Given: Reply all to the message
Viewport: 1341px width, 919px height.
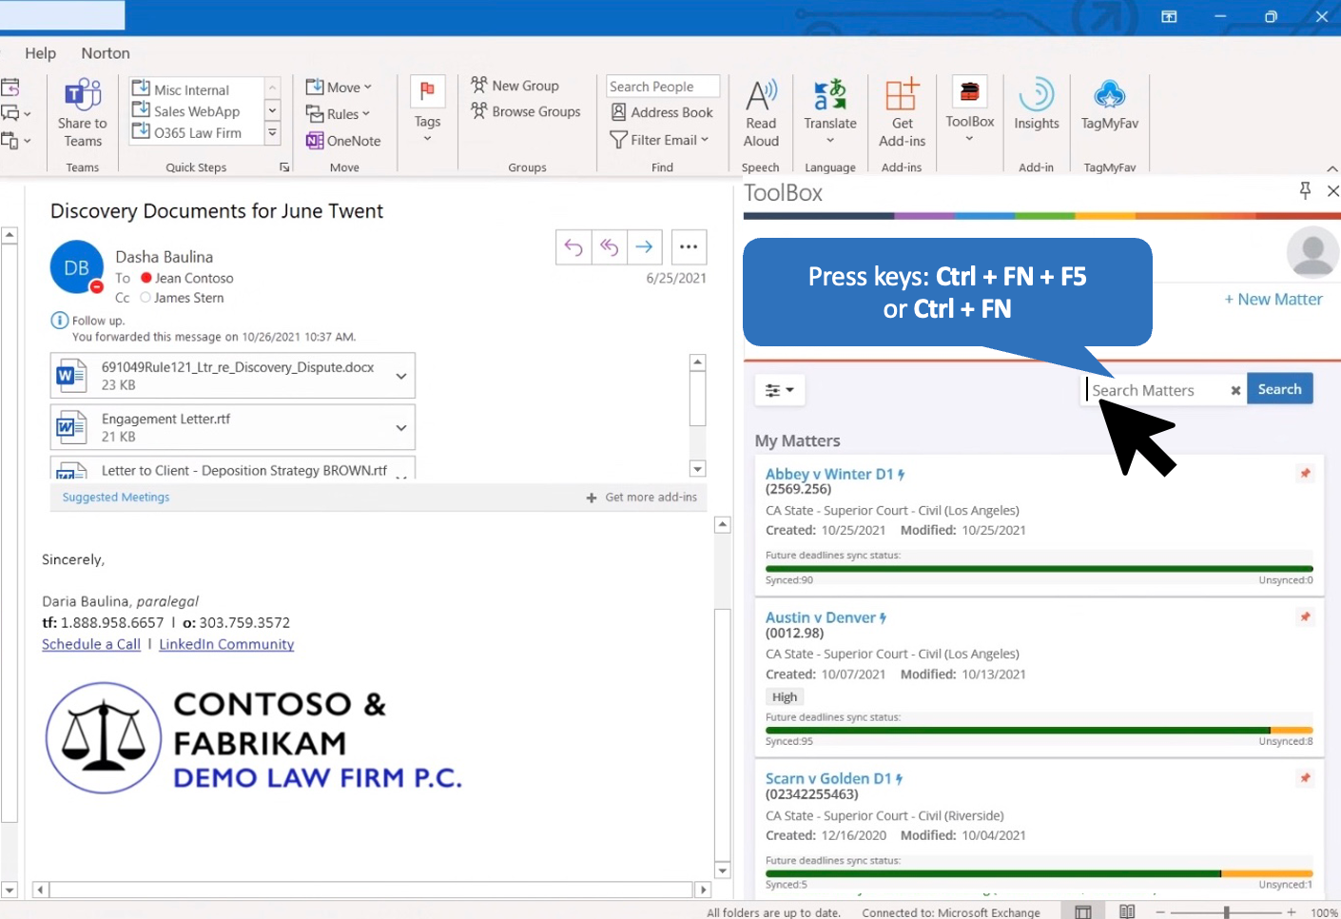Looking at the screenshot, I should 610,247.
